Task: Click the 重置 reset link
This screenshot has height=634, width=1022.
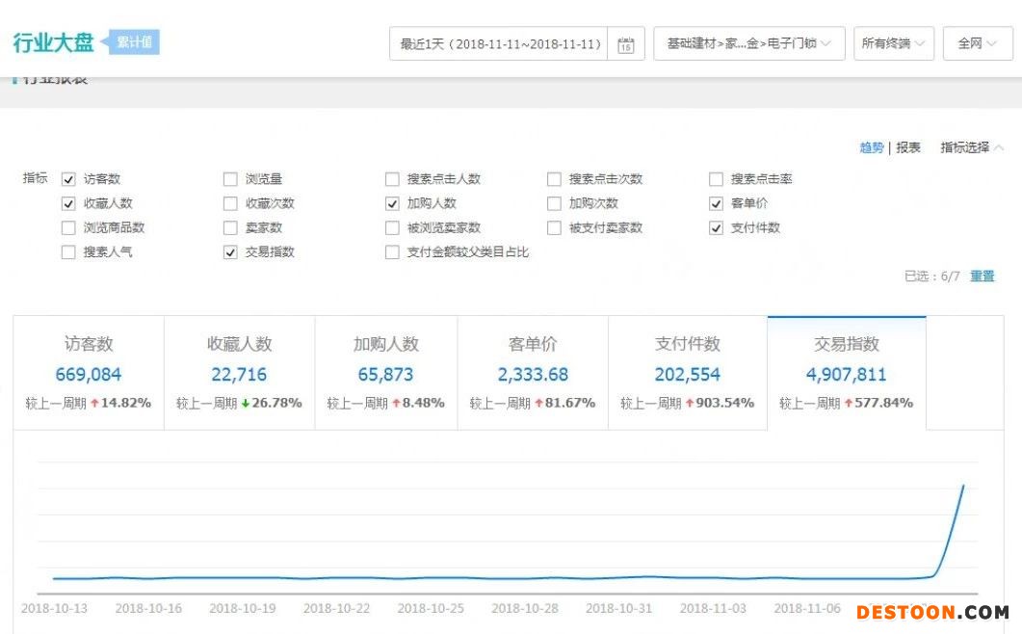Action: point(982,277)
